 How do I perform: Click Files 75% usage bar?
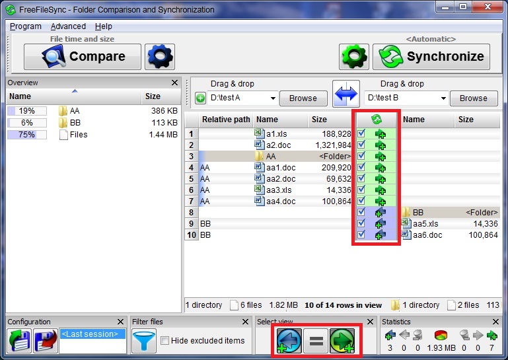27,135
